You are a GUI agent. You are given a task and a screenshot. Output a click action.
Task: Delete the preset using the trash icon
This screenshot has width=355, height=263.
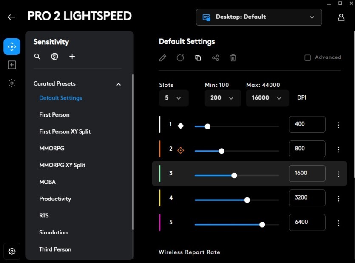pos(233,57)
